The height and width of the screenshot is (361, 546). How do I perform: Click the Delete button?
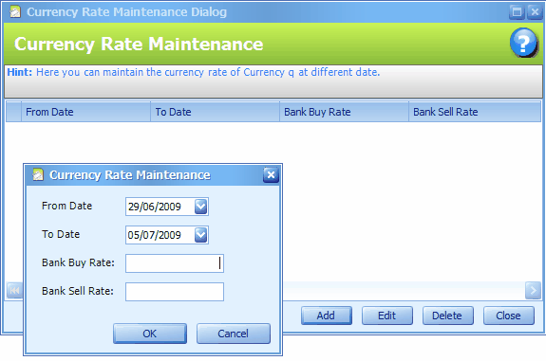point(448,316)
